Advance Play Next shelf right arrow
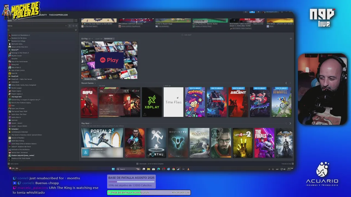 [x=290, y=123]
